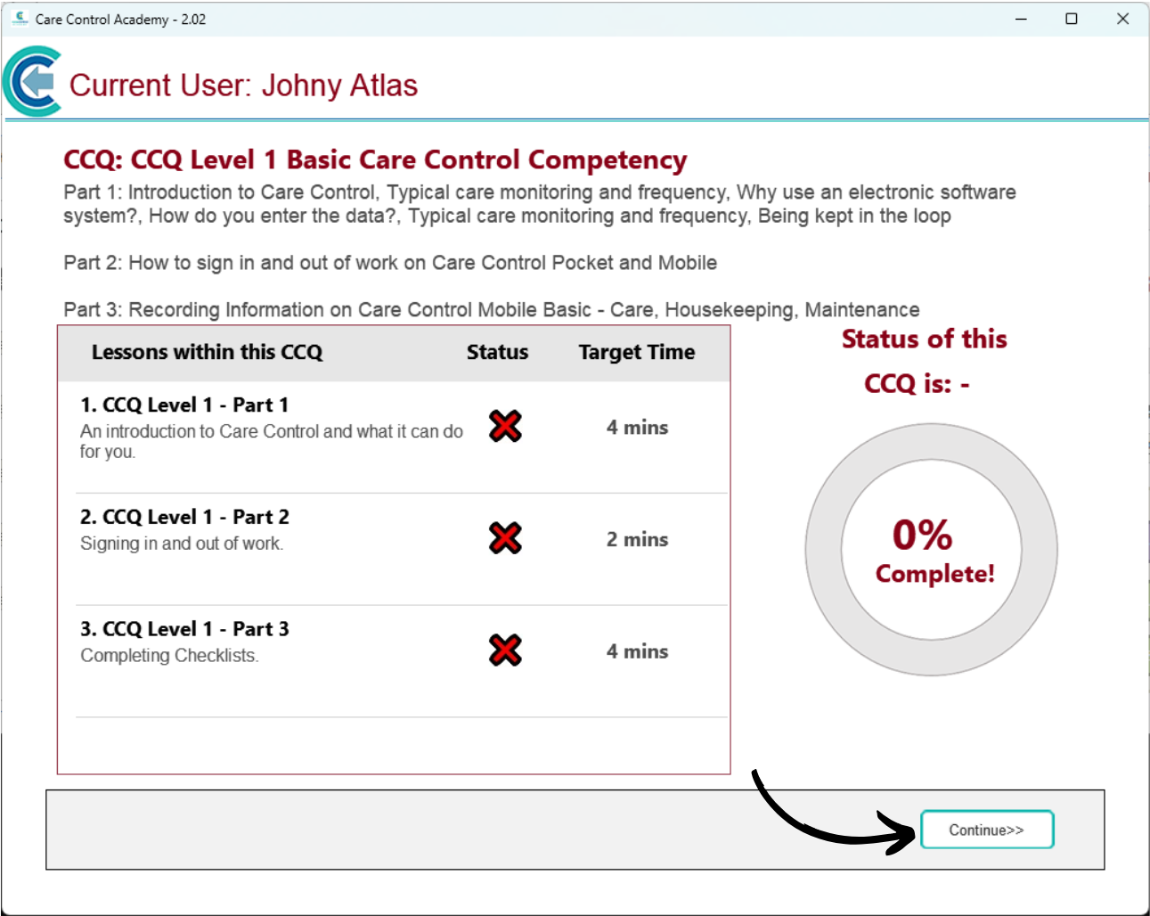Click the 4 mins target for Part 1
Screen dimensions: 1150x916
point(637,428)
